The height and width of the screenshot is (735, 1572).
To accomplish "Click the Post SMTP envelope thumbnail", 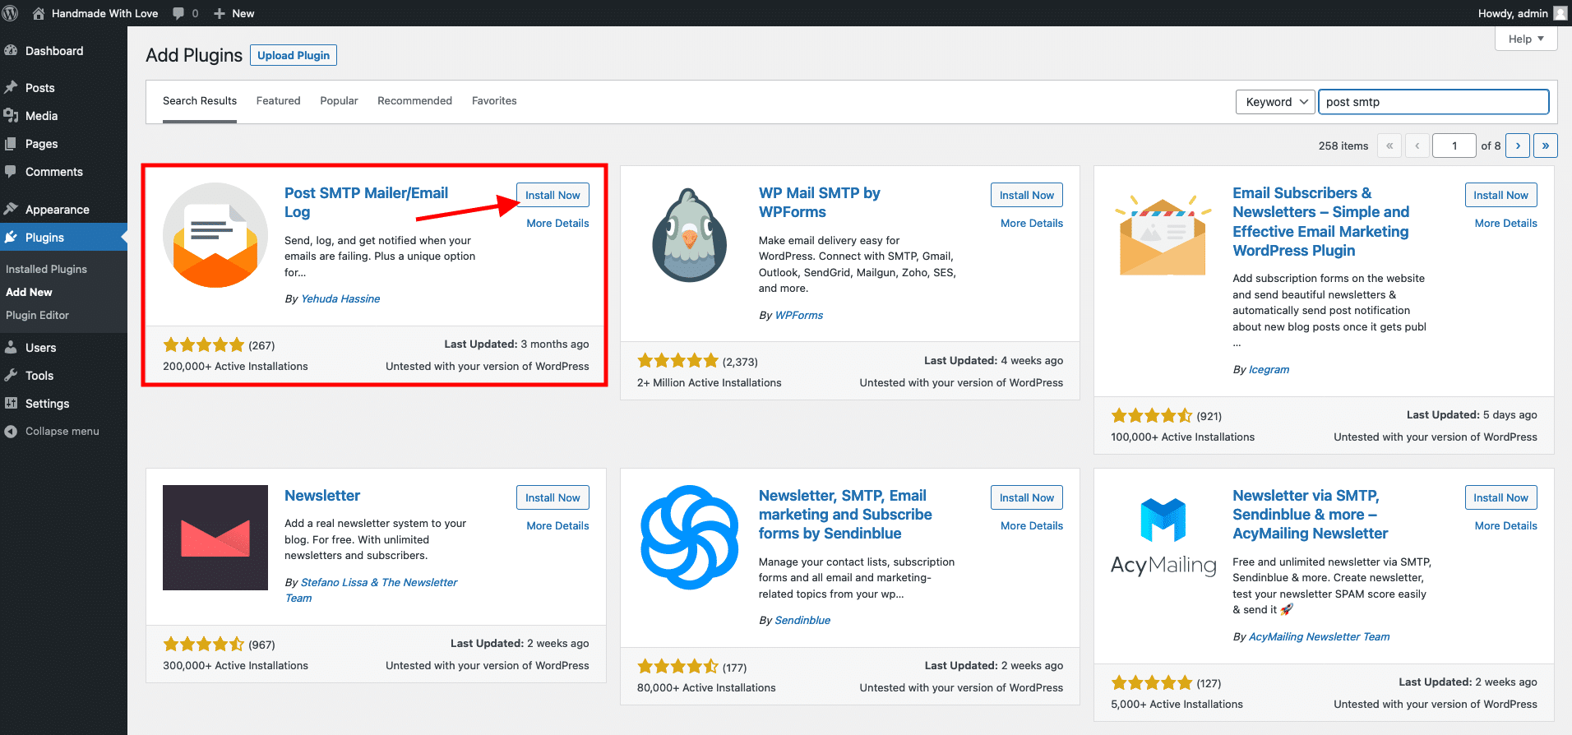I will pyautogui.click(x=215, y=235).
